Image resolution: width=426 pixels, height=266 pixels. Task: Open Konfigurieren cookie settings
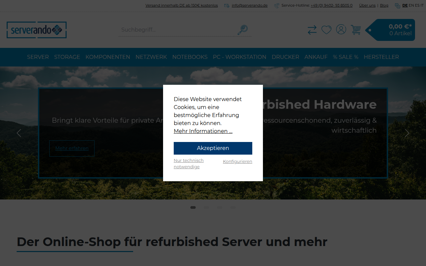click(x=238, y=161)
